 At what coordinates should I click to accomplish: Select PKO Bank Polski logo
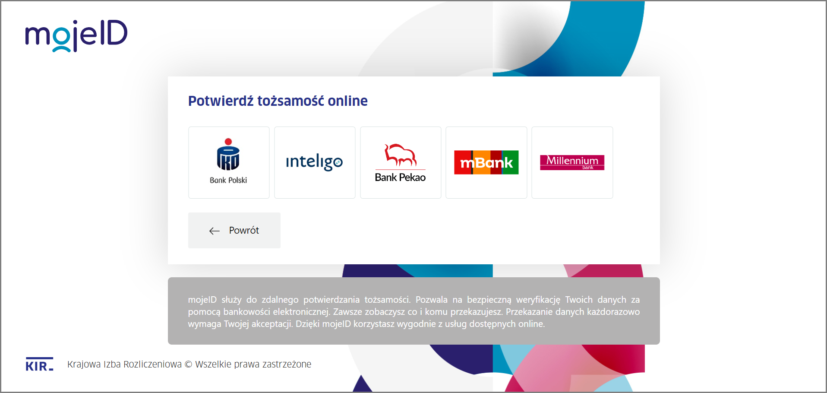[228, 155]
